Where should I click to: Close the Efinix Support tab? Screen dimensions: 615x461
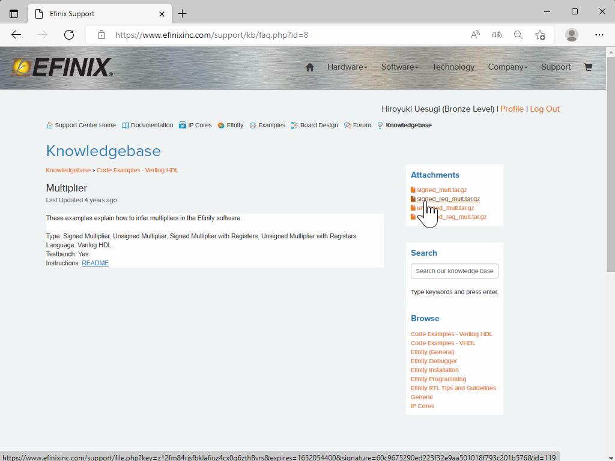pyautogui.click(x=162, y=14)
